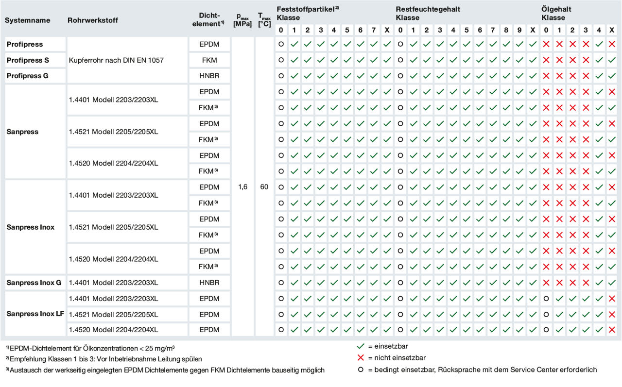The width and height of the screenshot is (622, 387).
Task: Click 'EPDM' in the Profipress row
Action: [209, 44]
